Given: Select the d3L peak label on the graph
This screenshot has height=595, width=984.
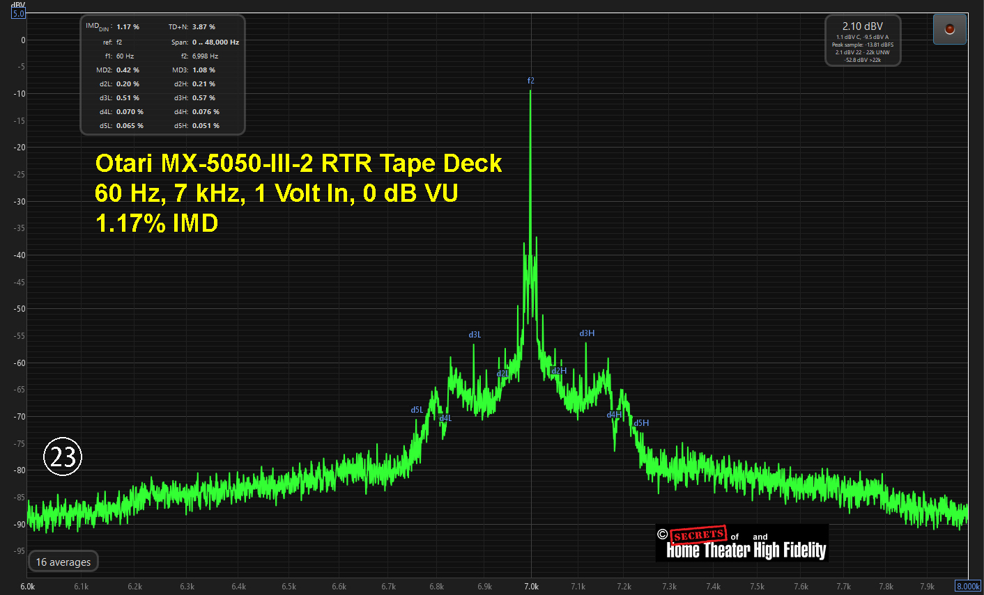Looking at the screenshot, I should [475, 335].
